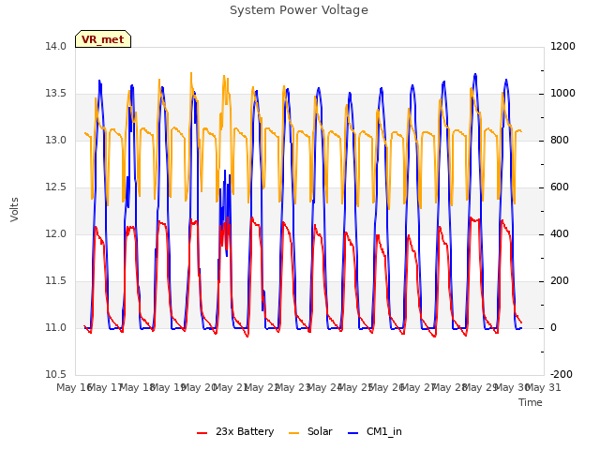Click the orange Solar legend swatch
This screenshot has height=450, width=600.
point(293,433)
